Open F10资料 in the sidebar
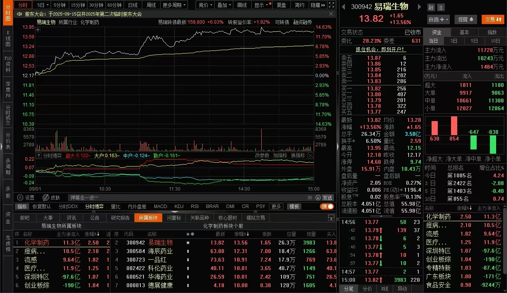This screenshot has width=507, height=293. tap(8, 64)
